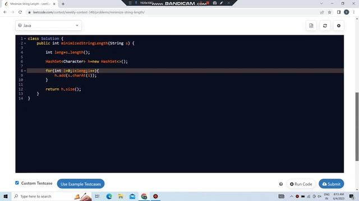
Task: Submit the solution
Action: [331, 184]
